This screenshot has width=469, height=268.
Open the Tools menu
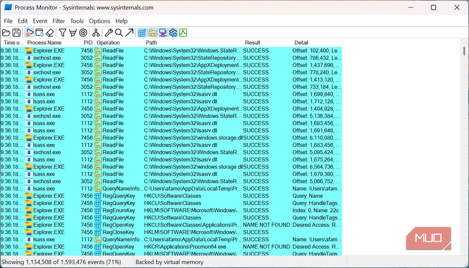pos(77,21)
